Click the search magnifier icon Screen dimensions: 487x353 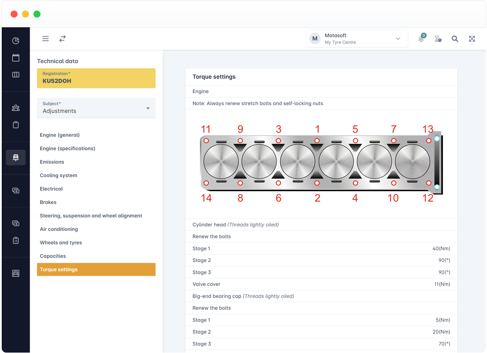pos(455,39)
